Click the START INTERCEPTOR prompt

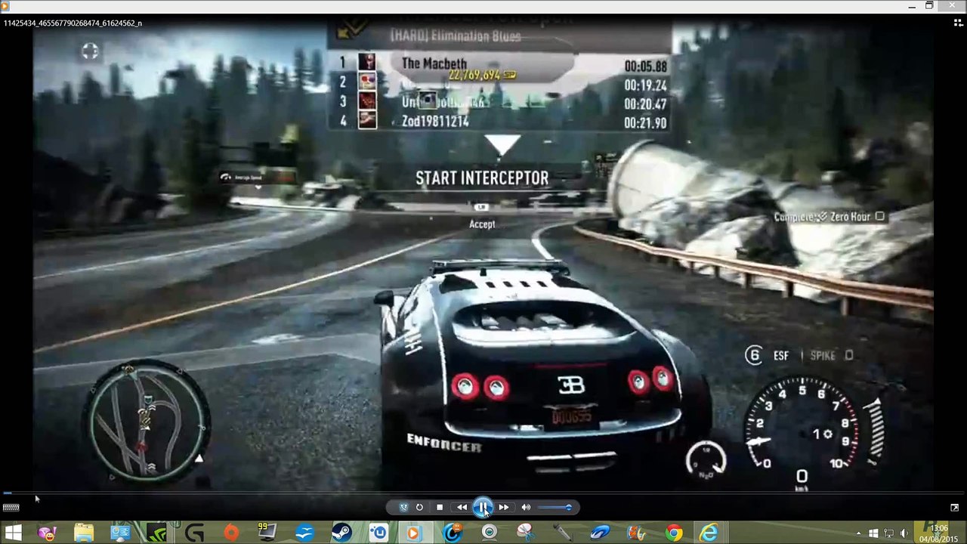pos(482,178)
